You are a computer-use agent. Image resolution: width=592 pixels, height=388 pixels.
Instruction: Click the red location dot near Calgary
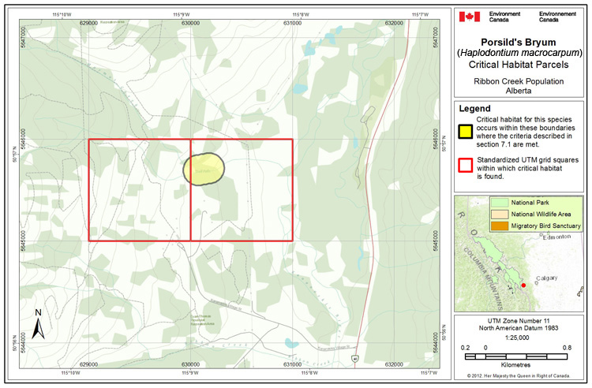point(523,285)
